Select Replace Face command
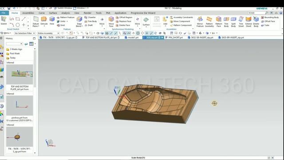This screenshot has width=284, height=160. tap(123, 21)
